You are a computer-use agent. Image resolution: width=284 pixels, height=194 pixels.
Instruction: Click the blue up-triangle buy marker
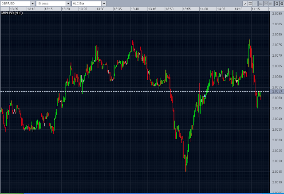[205, 96]
